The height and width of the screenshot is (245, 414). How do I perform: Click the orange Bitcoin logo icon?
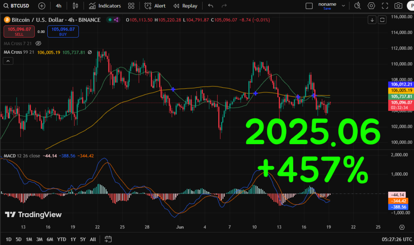click(7, 20)
